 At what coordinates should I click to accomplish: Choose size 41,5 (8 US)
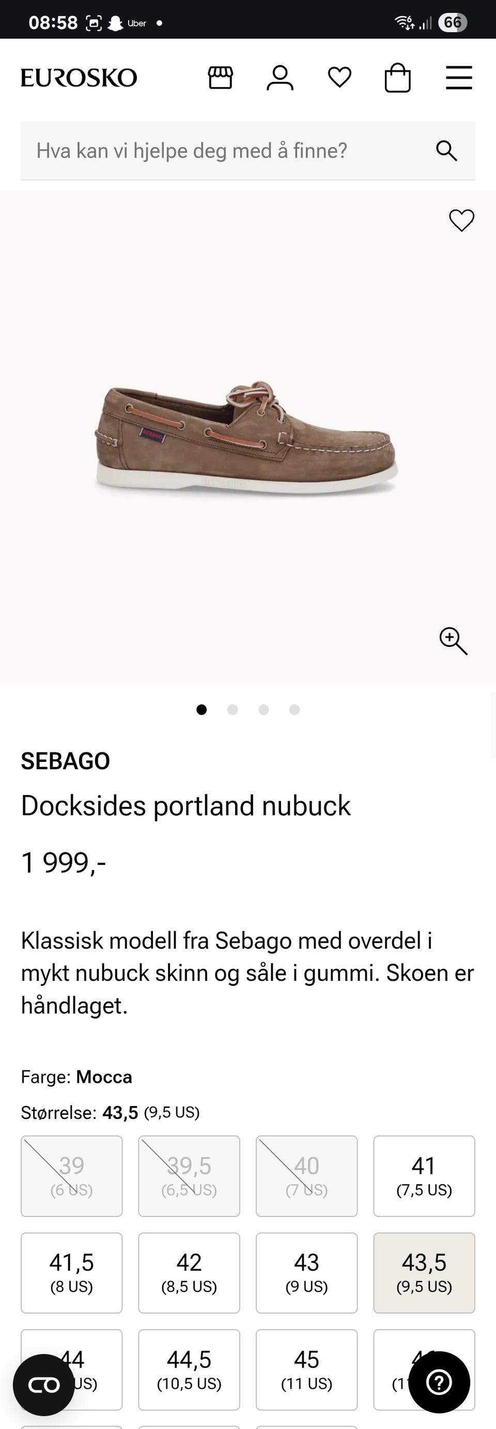coord(71,1273)
